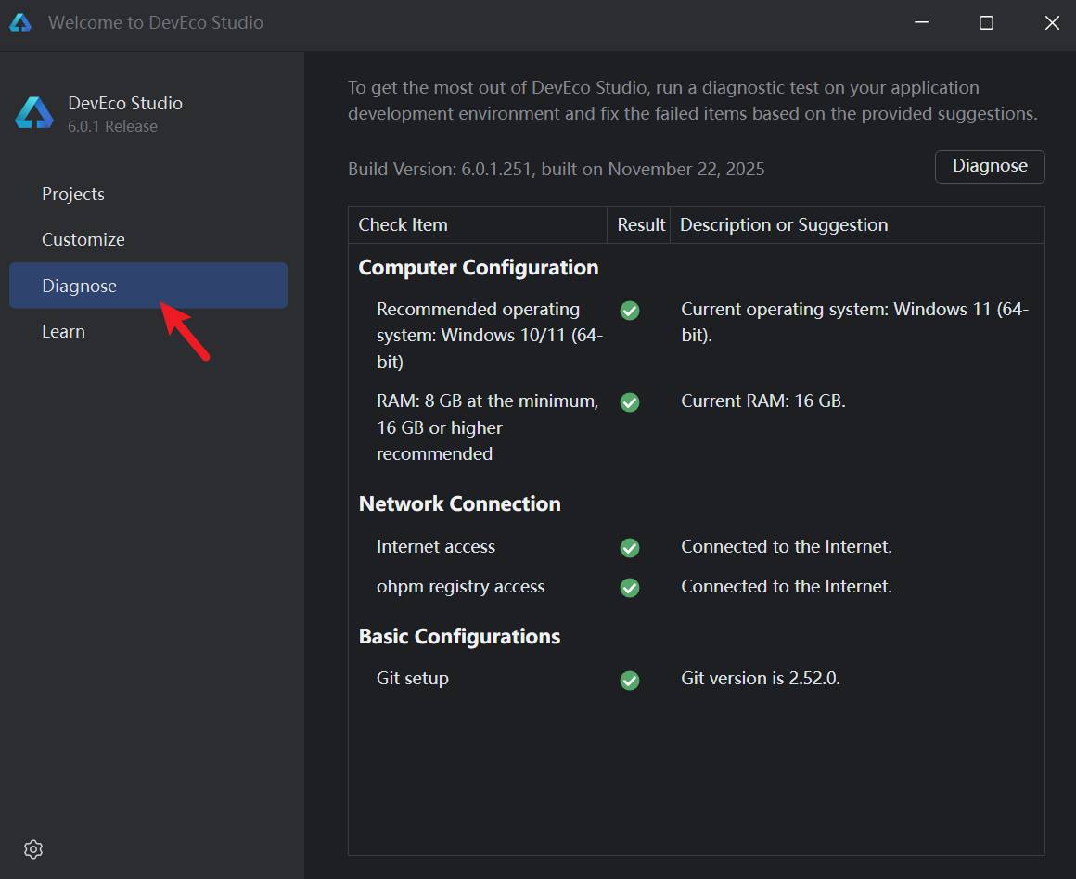Open the settings gear icon
1076x879 pixels.
(x=33, y=848)
